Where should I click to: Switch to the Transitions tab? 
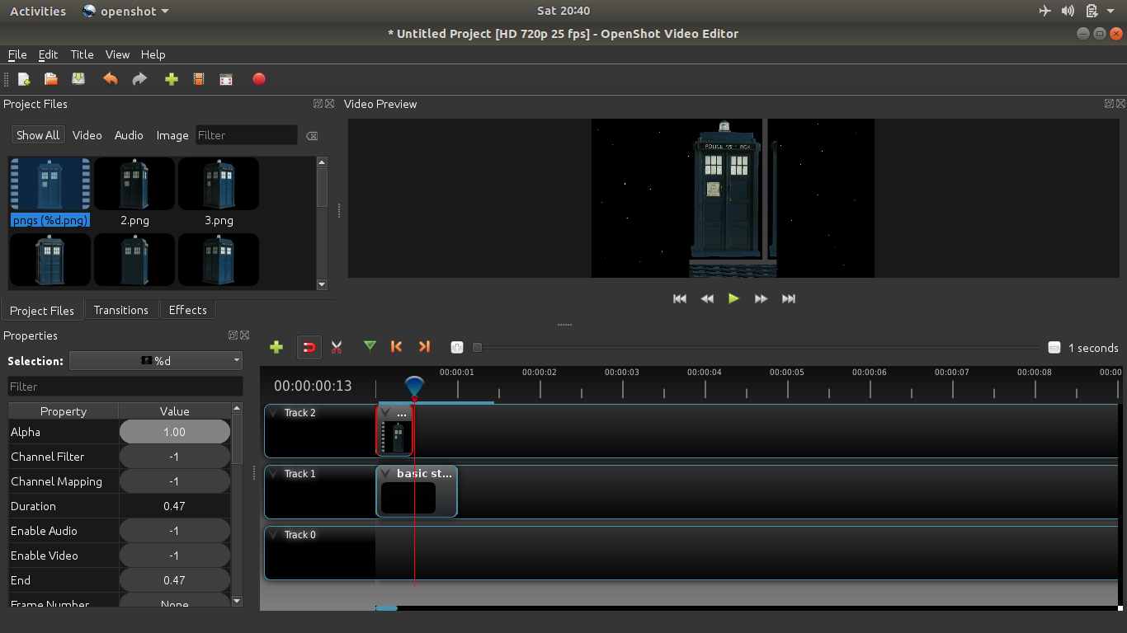click(x=121, y=310)
